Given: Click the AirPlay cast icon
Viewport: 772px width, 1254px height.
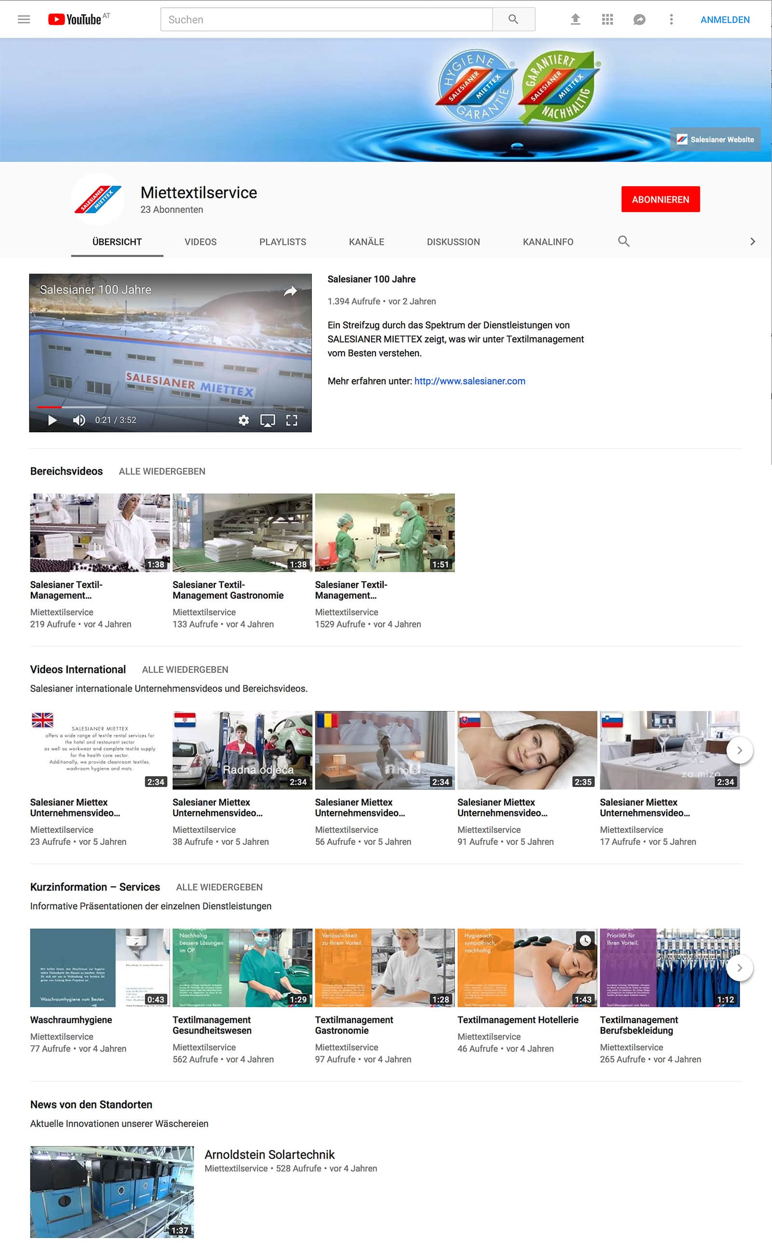Looking at the screenshot, I should (x=267, y=420).
